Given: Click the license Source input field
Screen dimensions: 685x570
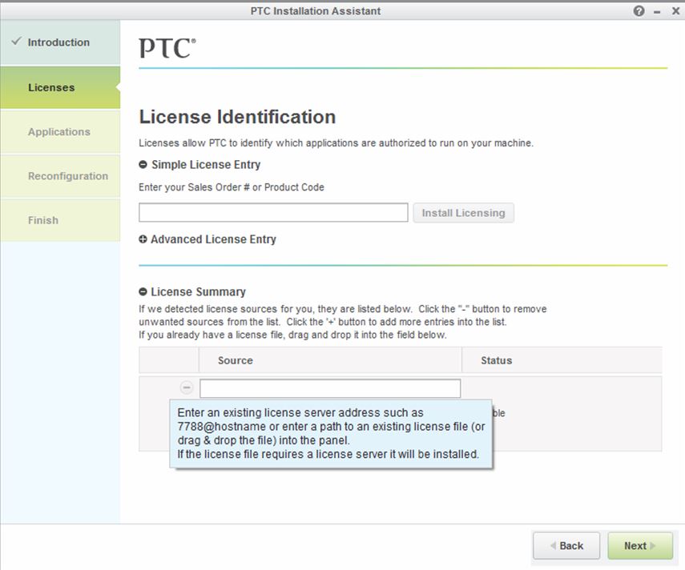Looking at the screenshot, I should (330, 388).
